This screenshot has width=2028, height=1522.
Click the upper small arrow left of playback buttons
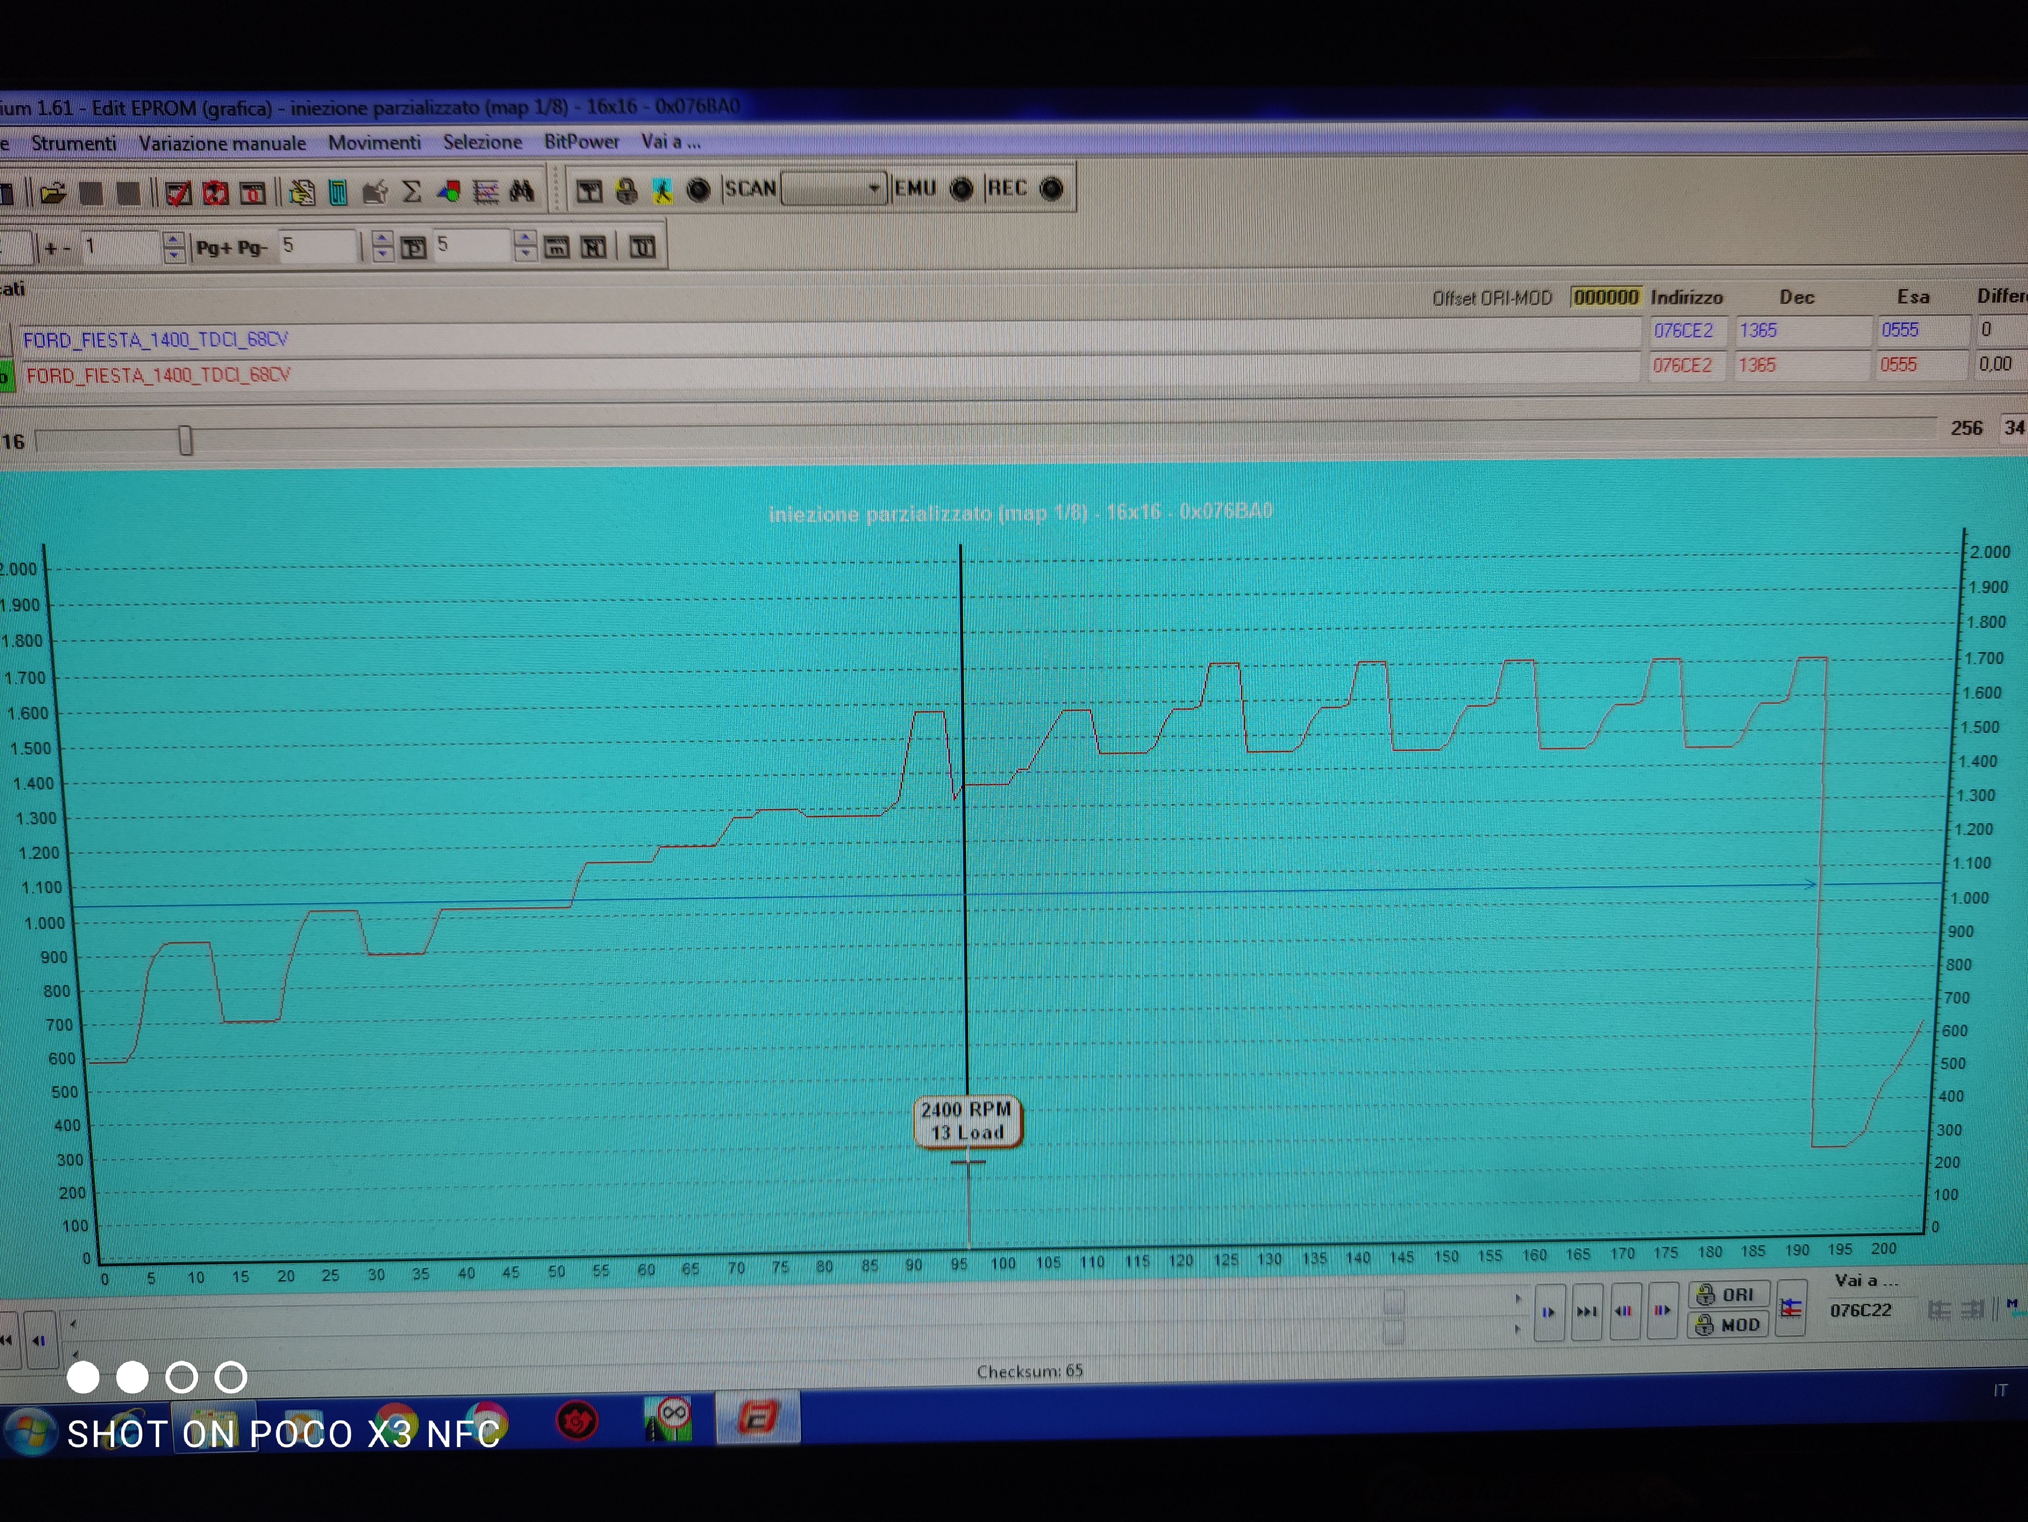[x=1518, y=1299]
